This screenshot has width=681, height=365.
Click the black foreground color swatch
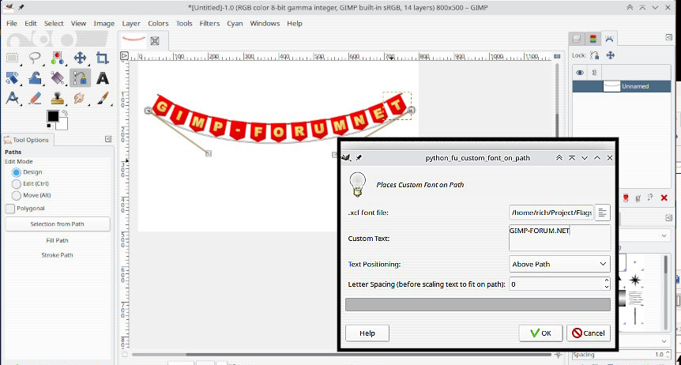pyautogui.click(x=53, y=116)
